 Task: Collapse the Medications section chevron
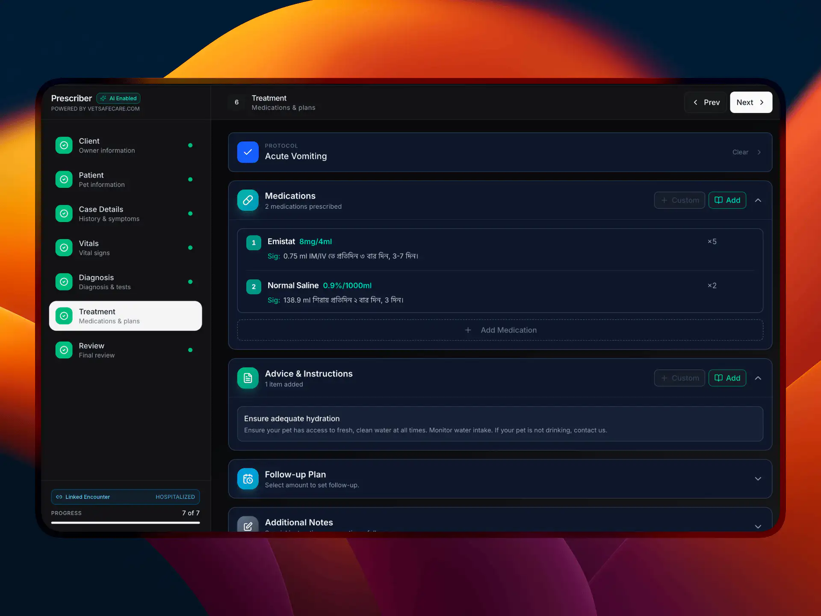pos(758,200)
